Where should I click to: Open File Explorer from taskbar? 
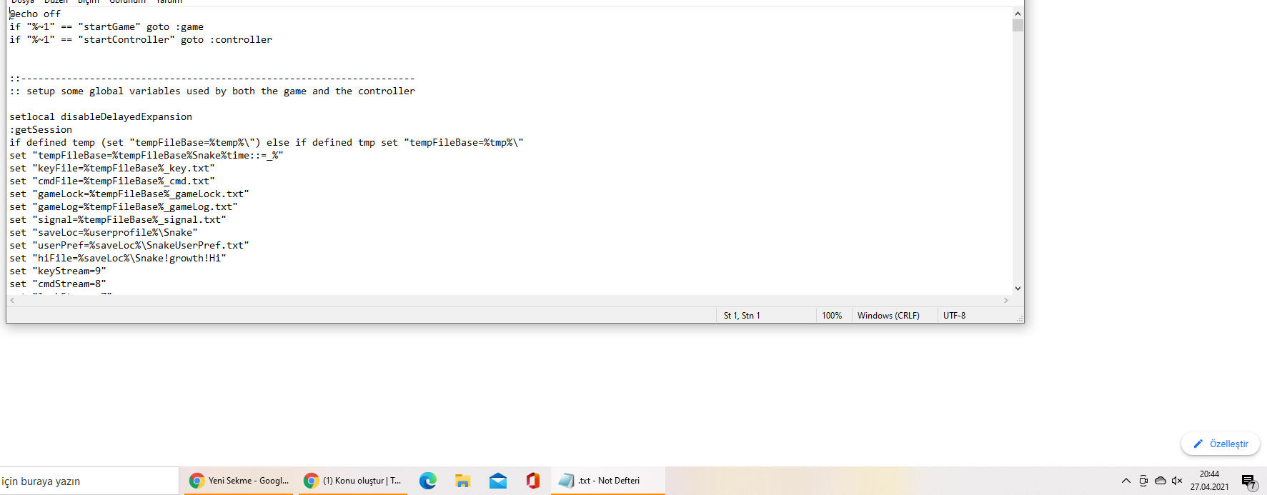462,481
